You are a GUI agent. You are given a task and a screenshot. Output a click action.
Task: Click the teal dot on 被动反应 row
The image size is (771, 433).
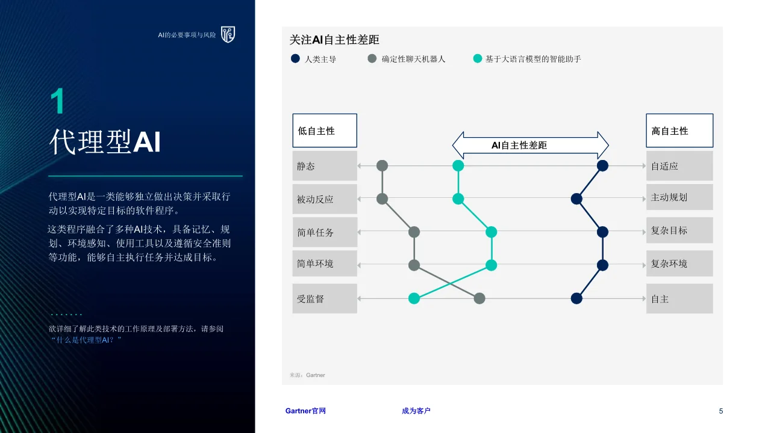[x=458, y=198]
